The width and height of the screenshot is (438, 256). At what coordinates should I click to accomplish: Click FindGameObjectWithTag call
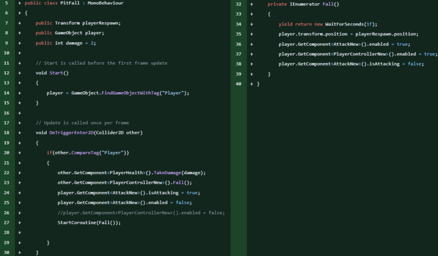(130, 93)
